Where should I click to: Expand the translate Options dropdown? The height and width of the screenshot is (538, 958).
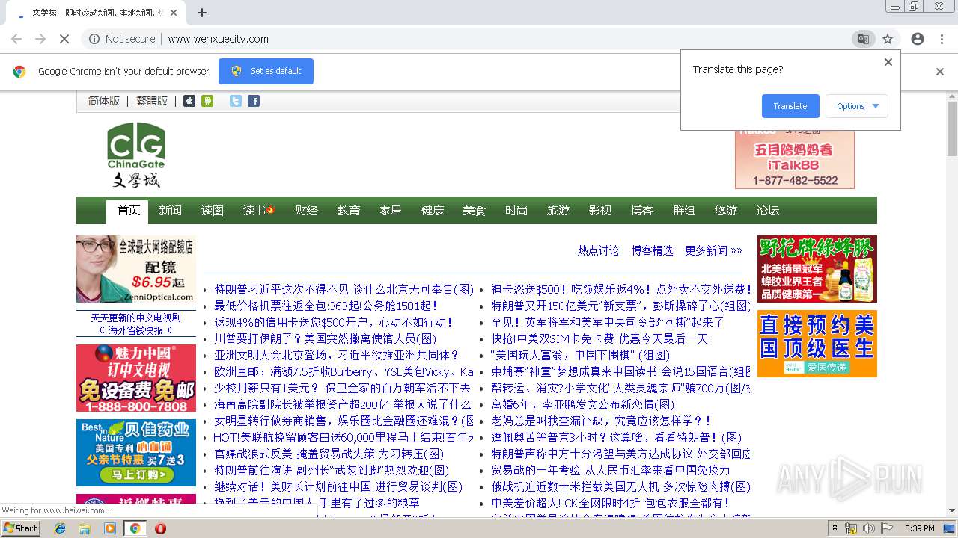click(x=857, y=106)
